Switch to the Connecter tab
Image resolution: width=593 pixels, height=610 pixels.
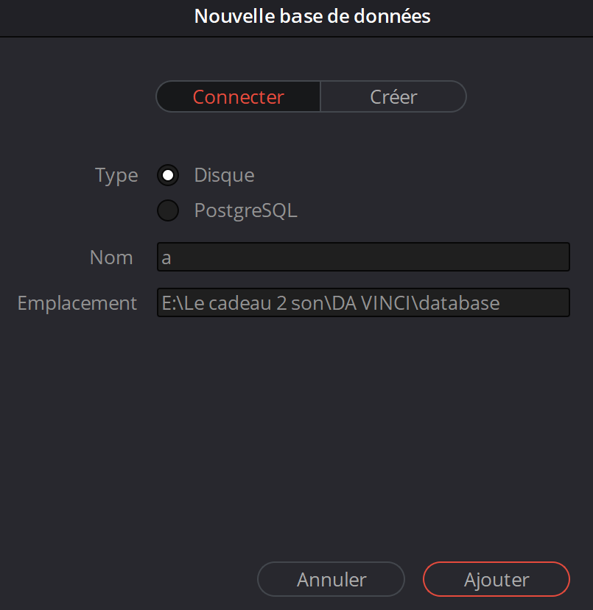pos(239,97)
